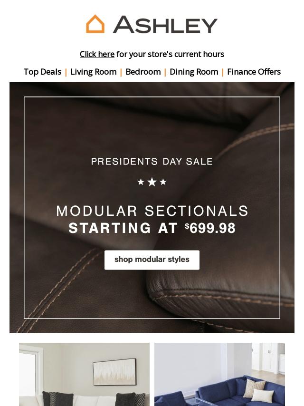Click the small right star
Image resolution: width=304 pixels, height=406 pixels.
[x=163, y=182]
